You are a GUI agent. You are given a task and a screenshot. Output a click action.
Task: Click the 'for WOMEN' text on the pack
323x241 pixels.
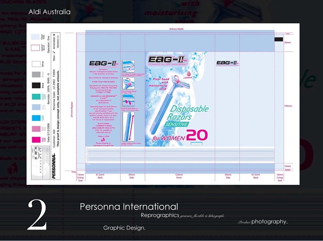[x=169, y=138]
